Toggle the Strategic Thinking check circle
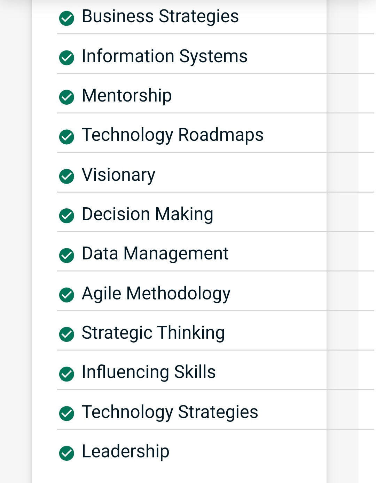The height and width of the screenshot is (483, 376). tap(66, 334)
